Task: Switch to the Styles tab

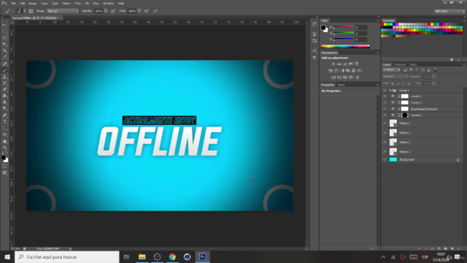Action: click(x=341, y=85)
